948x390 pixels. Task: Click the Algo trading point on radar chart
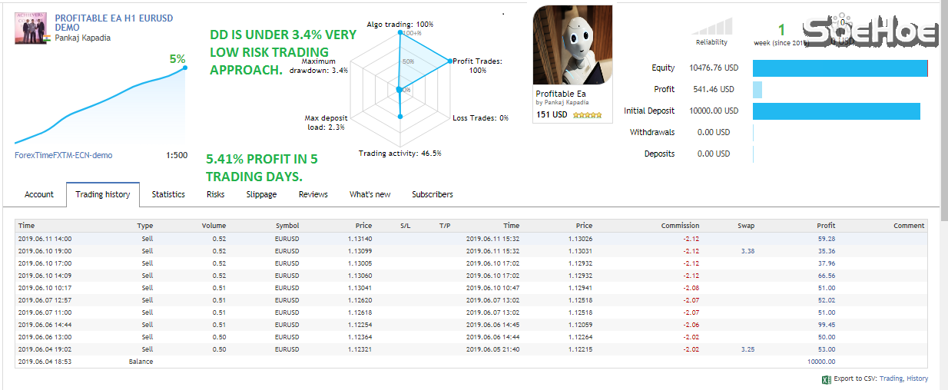tap(399, 32)
